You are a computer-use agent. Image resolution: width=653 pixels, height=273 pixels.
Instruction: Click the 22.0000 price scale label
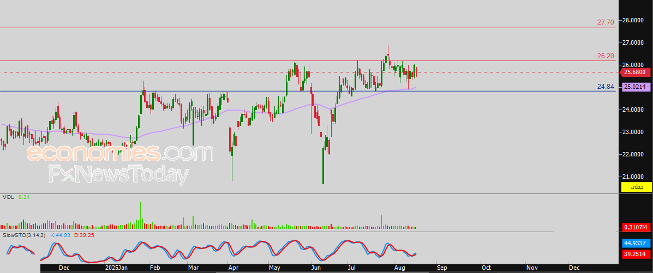[634, 154]
